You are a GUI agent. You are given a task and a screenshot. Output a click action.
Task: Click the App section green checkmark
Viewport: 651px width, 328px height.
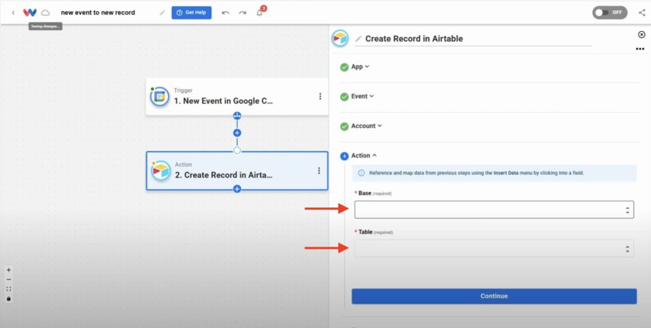(344, 67)
